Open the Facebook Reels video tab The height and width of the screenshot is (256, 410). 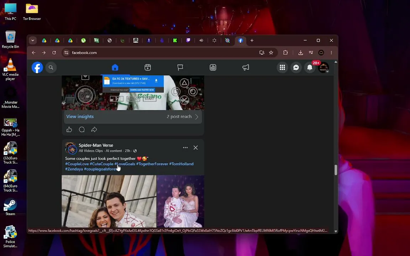coord(148,68)
